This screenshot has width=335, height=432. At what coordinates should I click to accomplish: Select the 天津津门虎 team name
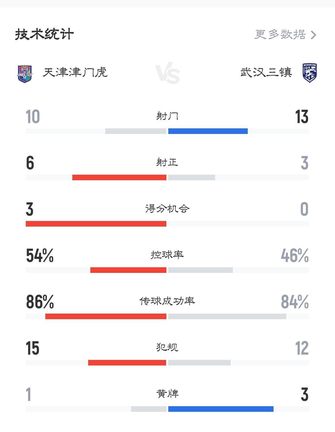[x=75, y=72]
